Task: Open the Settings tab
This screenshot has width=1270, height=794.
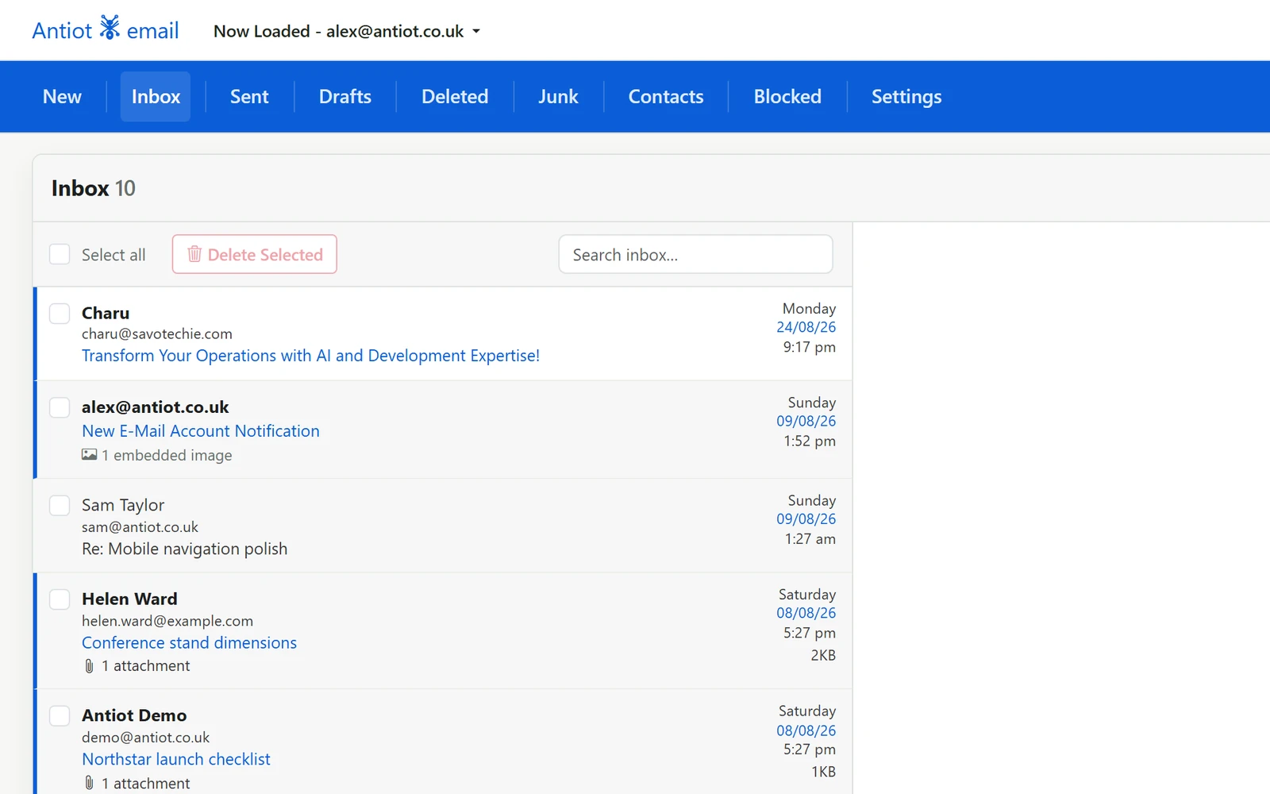Action: pos(906,96)
